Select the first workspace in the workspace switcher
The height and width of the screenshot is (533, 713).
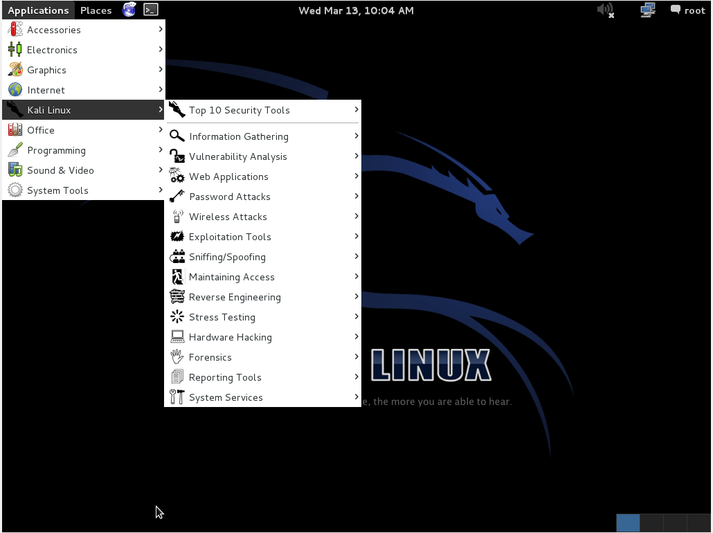coord(627,523)
